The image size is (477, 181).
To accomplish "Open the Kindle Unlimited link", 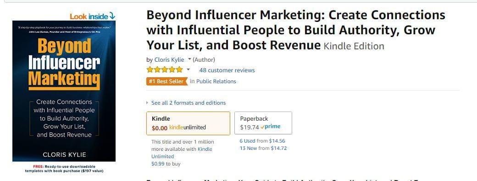I will coord(182,153).
